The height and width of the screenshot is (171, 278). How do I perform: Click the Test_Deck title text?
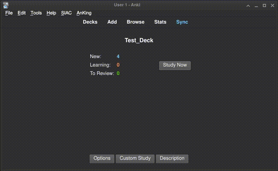point(139,40)
